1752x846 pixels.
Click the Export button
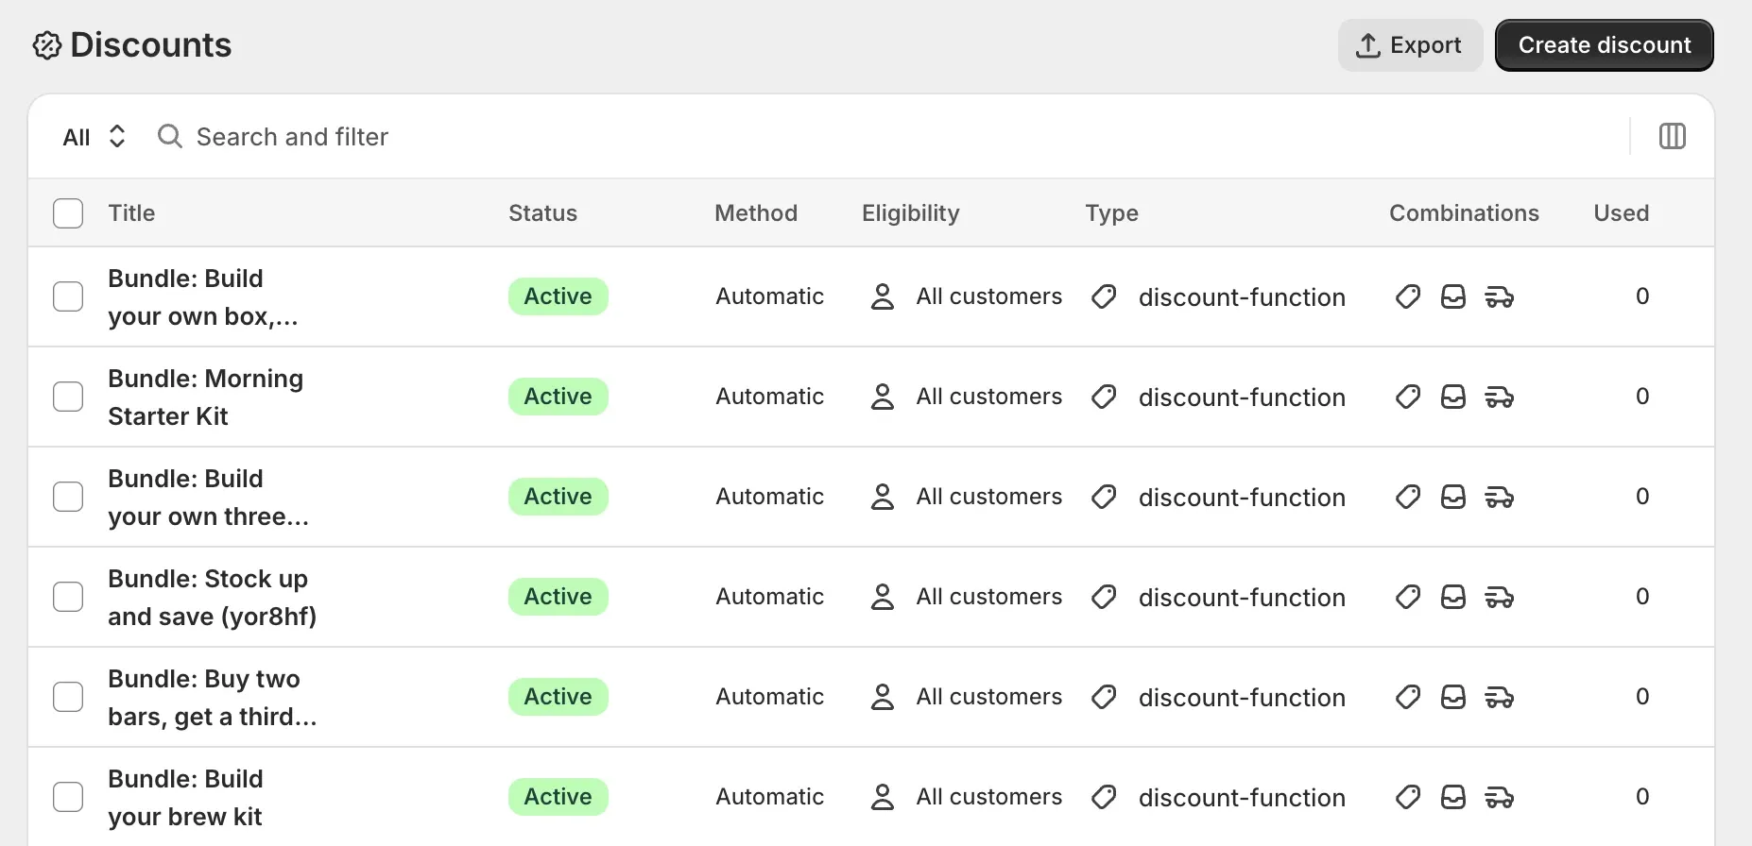point(1410,45)
